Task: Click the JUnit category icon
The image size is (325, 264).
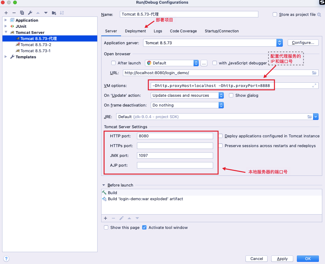Action: pos(12,26)
